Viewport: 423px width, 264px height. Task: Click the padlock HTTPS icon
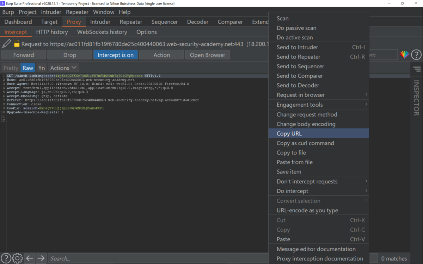point(16,44)
